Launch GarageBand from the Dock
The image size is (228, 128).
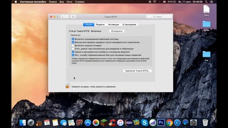click(x=39, y=123)
